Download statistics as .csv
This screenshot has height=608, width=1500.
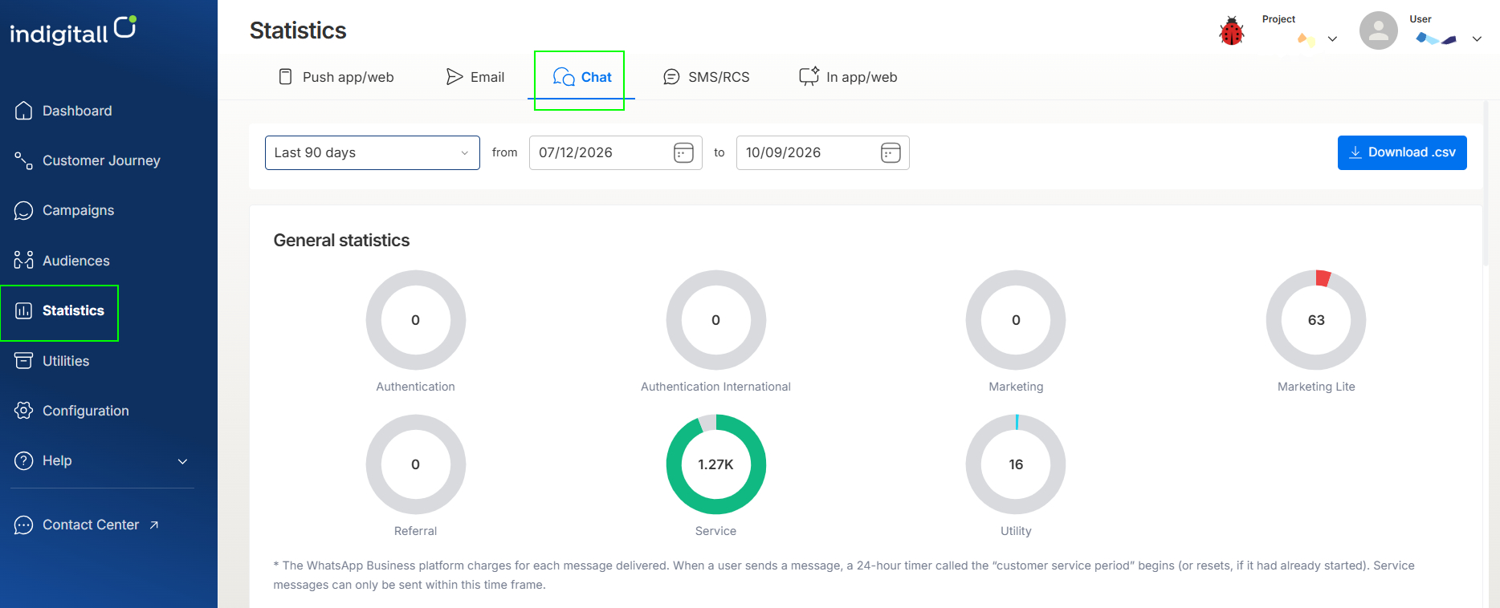pos(1402,152)
